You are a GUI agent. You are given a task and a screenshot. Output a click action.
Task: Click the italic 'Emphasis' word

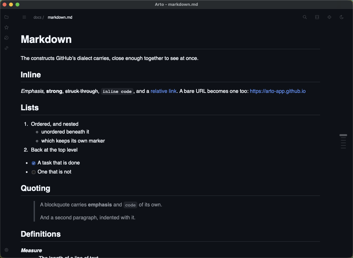[x=32, y=91]
